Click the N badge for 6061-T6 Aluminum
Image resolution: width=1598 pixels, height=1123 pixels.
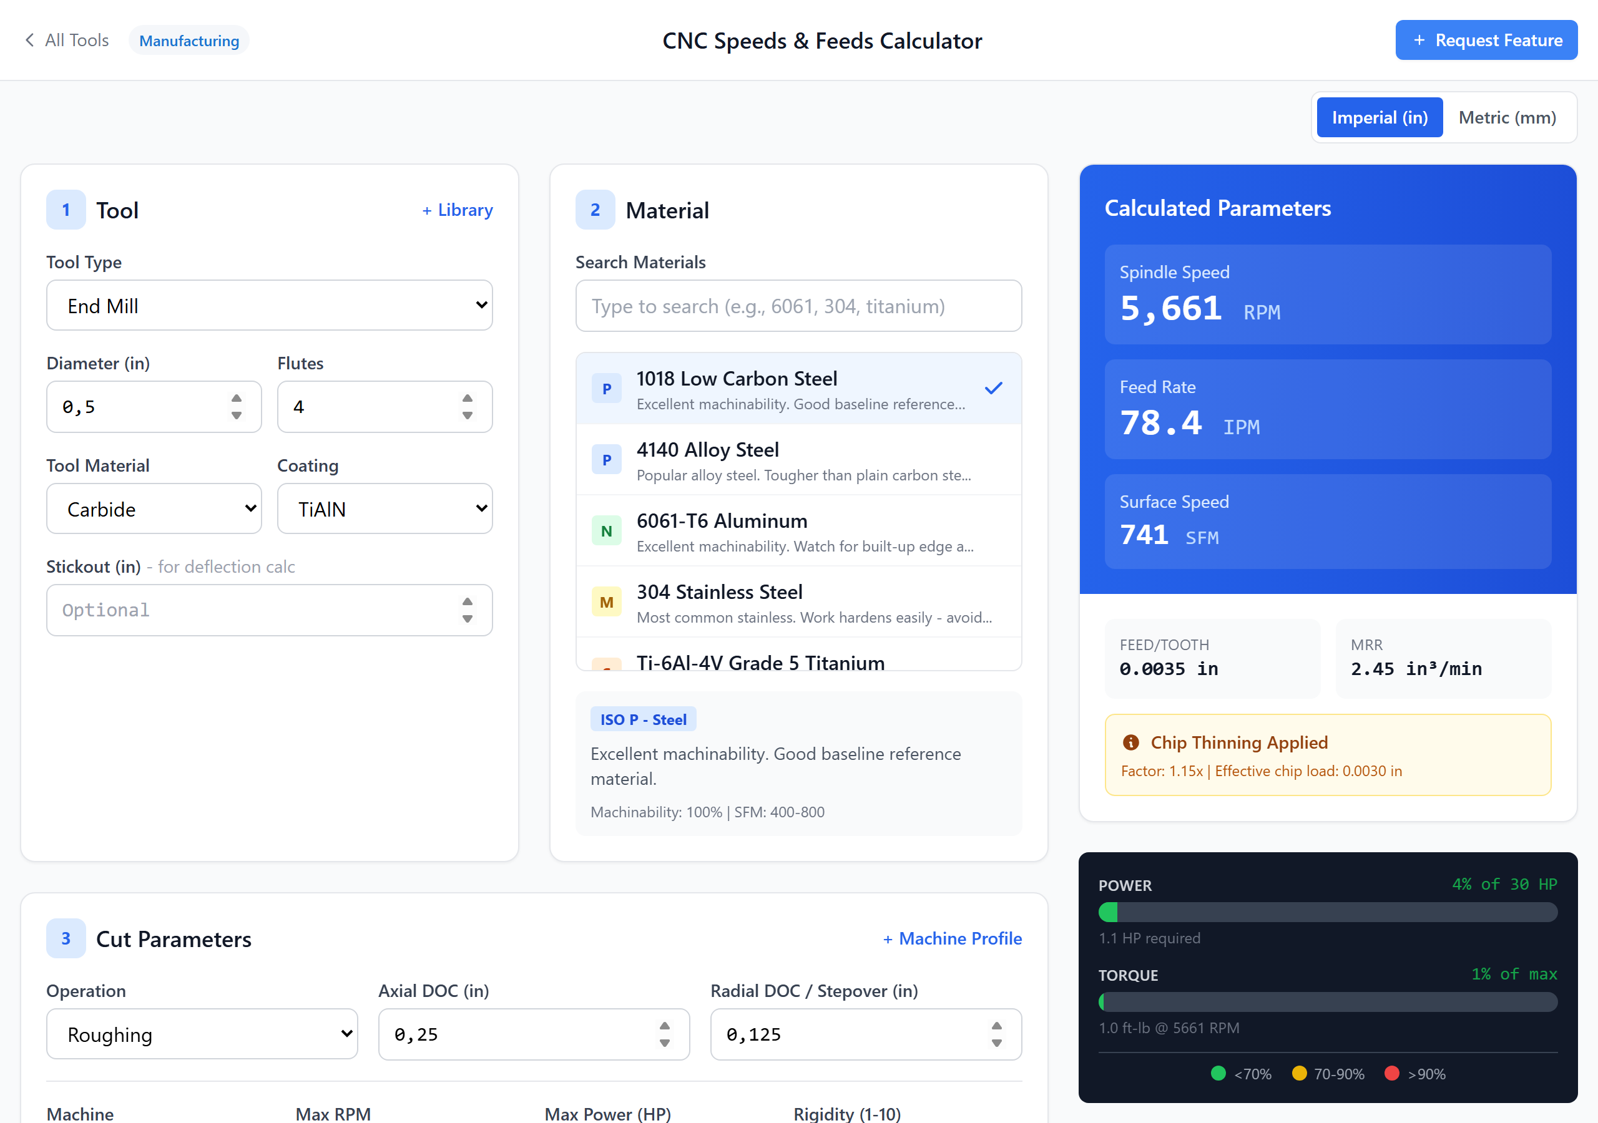(x=606, y=532)
